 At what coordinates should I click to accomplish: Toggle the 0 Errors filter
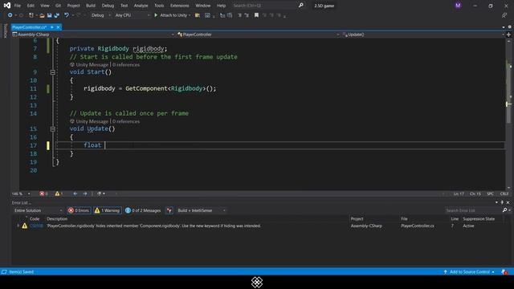pos(79,210)
